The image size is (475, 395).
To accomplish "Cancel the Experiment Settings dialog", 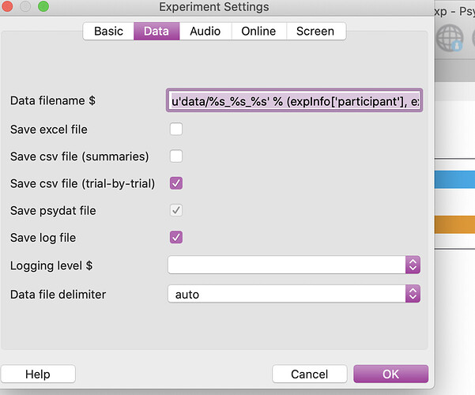I will (x=309, y=374).
